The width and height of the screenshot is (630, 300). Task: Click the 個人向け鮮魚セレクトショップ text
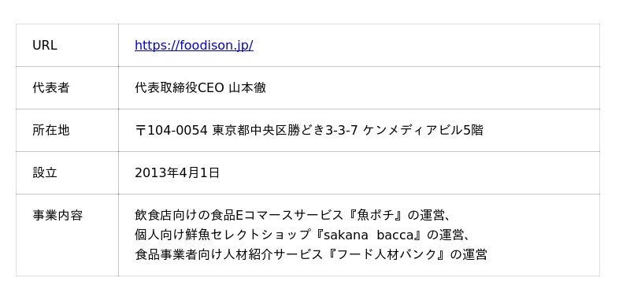tap(224, 235)
